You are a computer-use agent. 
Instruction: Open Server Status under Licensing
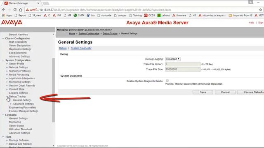coord(16,125)
